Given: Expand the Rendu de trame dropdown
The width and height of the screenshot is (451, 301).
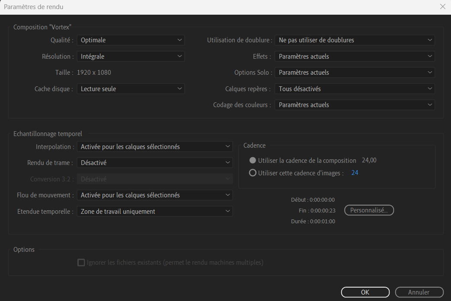Looking at the screenshot, I should [155, 163].
